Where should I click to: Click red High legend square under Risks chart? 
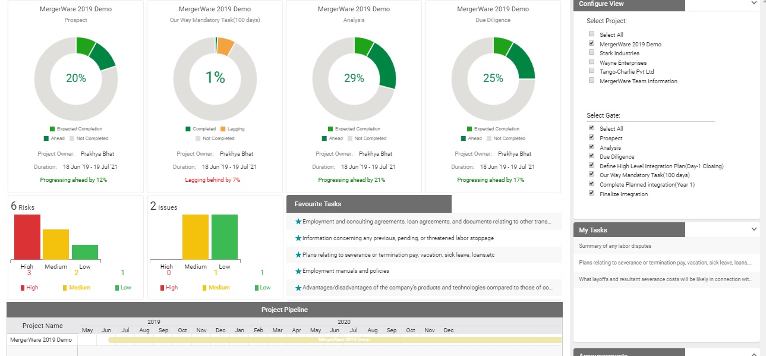pyautogui.click(x=23, y=288)
